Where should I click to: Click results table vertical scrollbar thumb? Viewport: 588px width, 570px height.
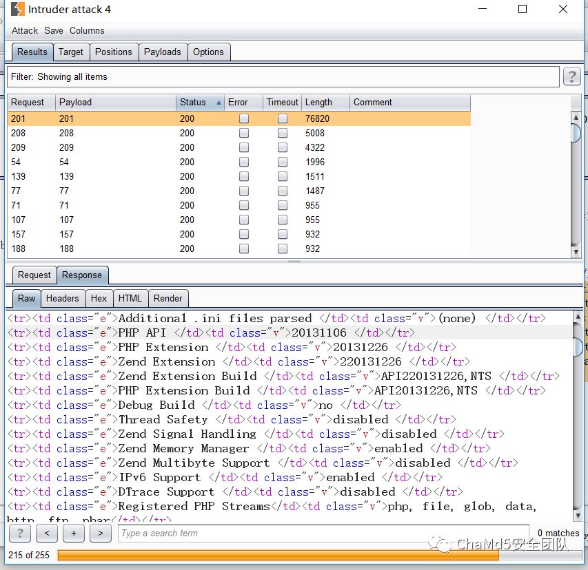(576, 133)
